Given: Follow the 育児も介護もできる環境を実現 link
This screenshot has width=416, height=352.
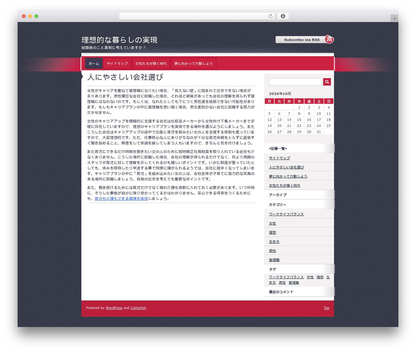Looking at the screenshot, I should pyautogui.click(x=121, y=199).
